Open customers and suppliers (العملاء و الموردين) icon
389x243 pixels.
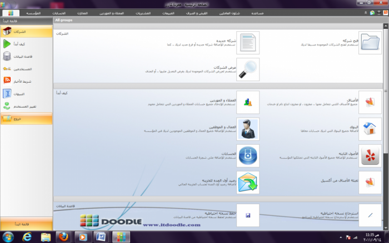click(x=248, y=103)
